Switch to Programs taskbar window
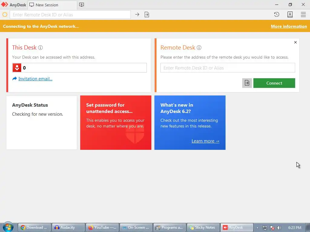Image resolution: width=310 pixels, height=232 pixels. pyautogui.click(x=170, y=227)
